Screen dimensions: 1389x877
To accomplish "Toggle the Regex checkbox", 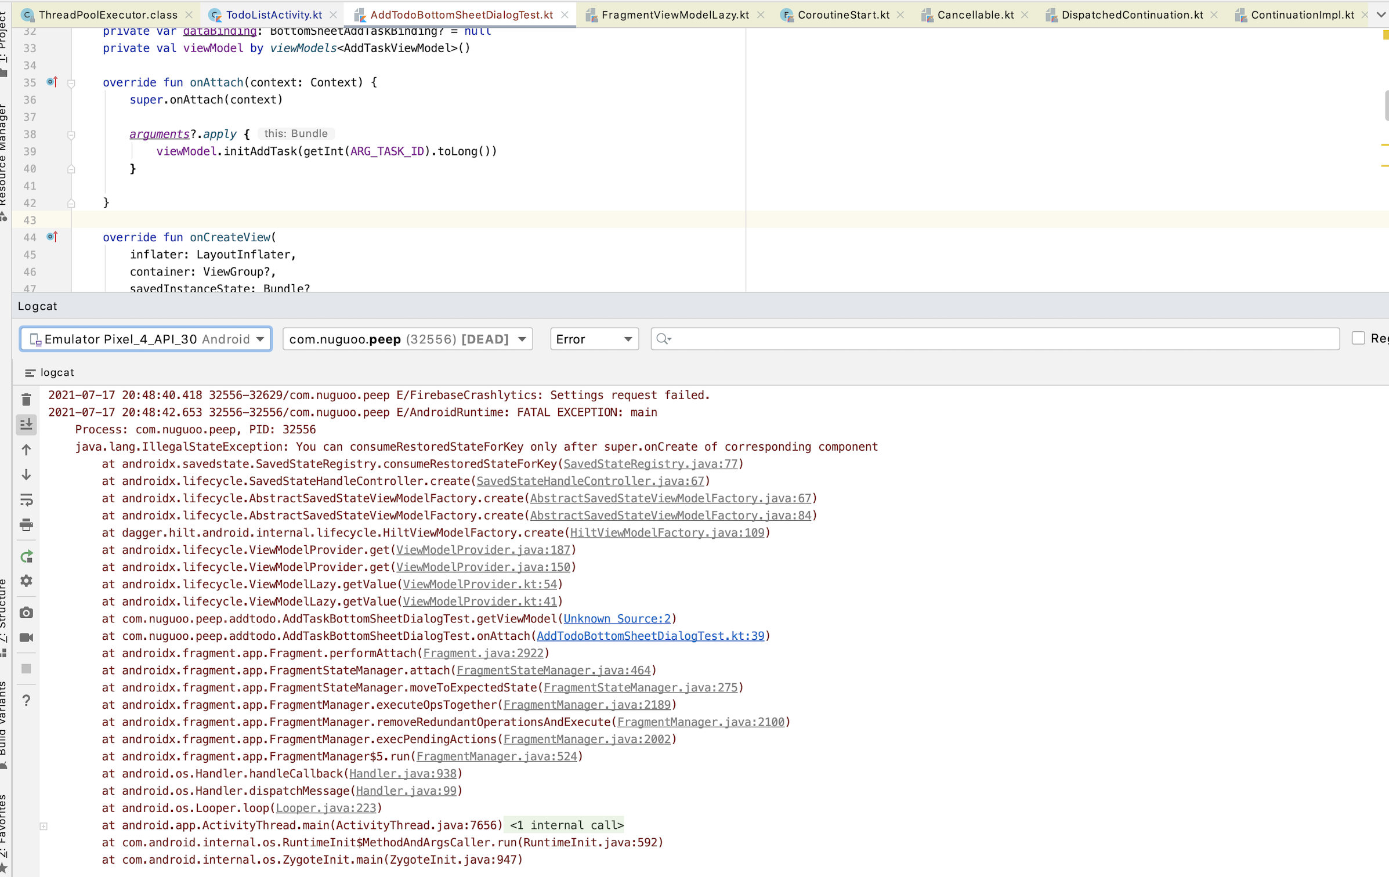I will pos(1358,338).
